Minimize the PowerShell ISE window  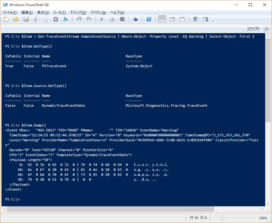click(236, 5)
